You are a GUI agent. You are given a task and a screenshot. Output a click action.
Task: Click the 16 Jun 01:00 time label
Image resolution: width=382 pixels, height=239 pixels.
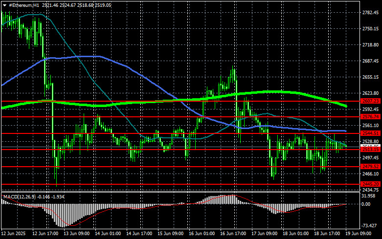tap(202, 234)
